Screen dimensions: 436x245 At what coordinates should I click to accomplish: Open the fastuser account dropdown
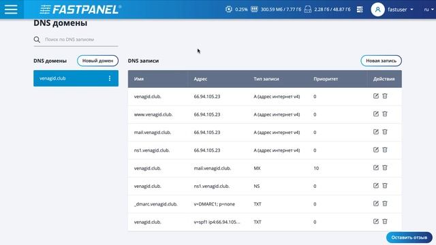pyautogui.click(x=401, y=10)
